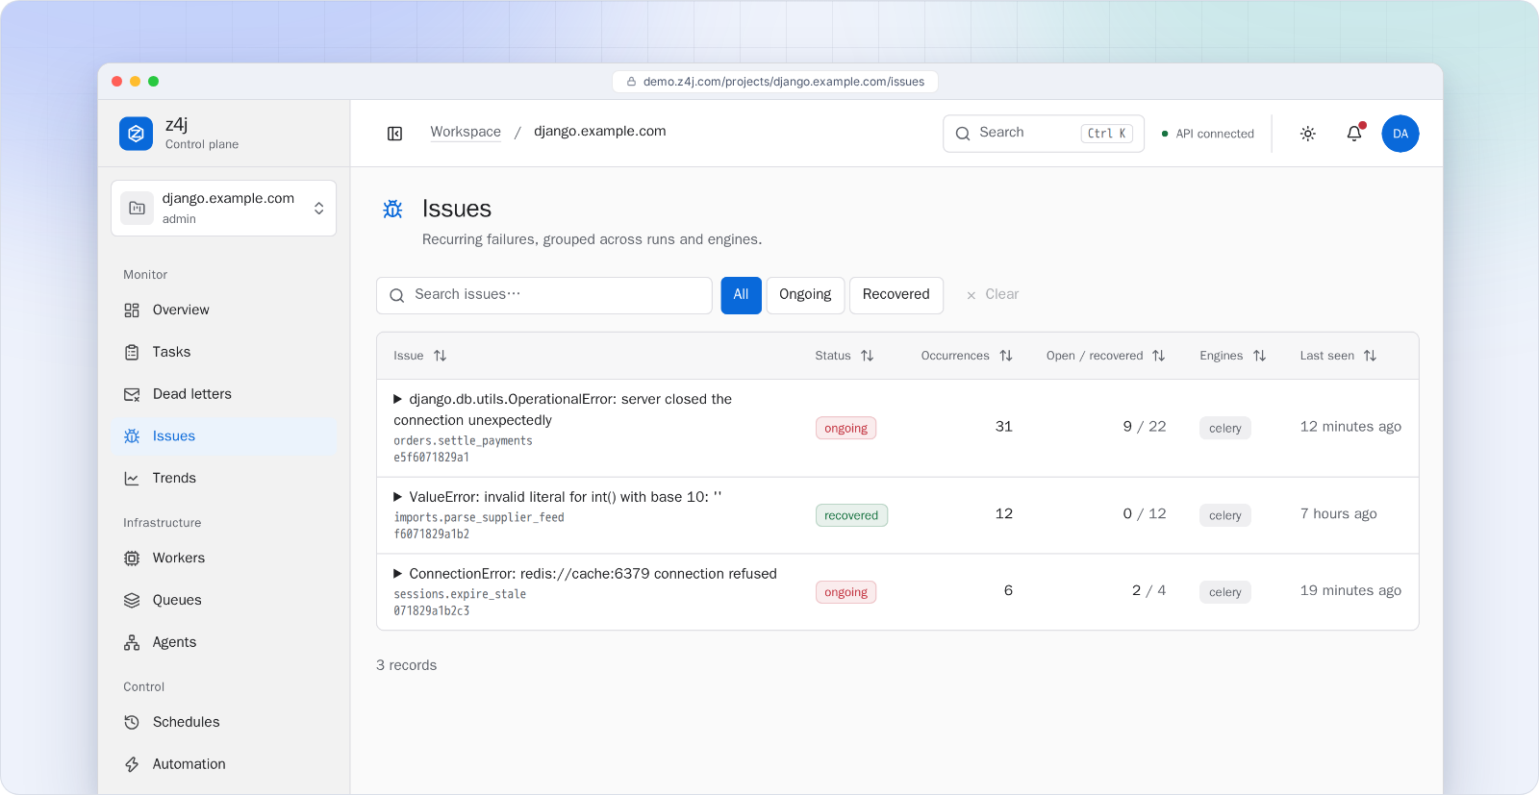Click imports.parse_supplier_feed task name
The width and height of the screenshot is (1539, 795).
[479, 518]
